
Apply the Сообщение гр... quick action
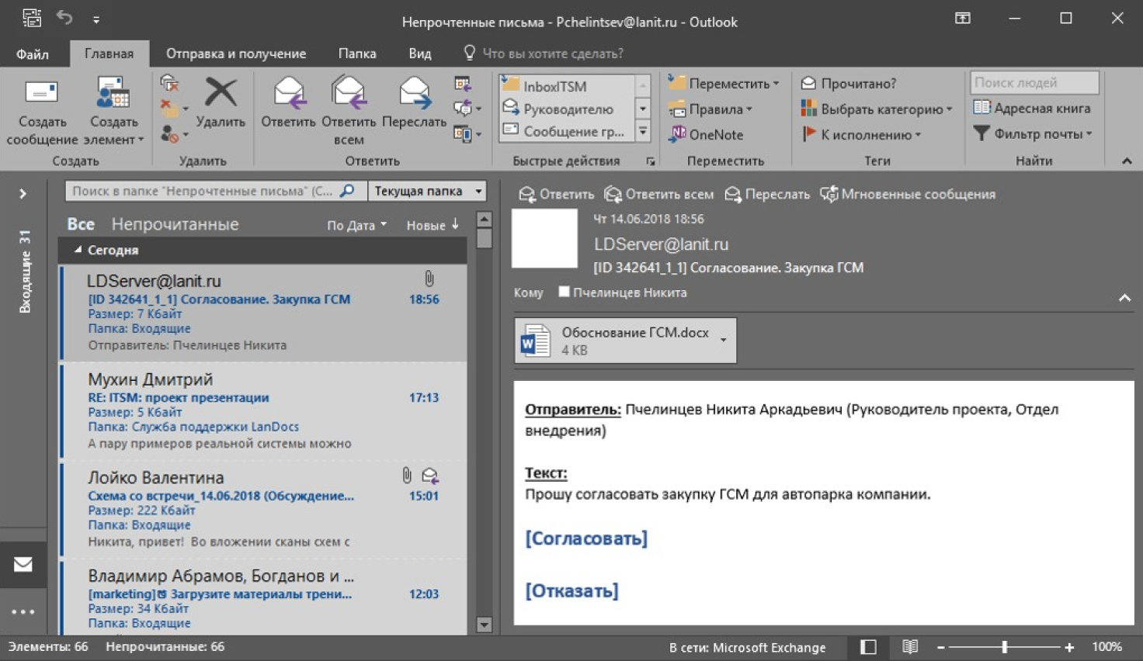tap(567, 131)
